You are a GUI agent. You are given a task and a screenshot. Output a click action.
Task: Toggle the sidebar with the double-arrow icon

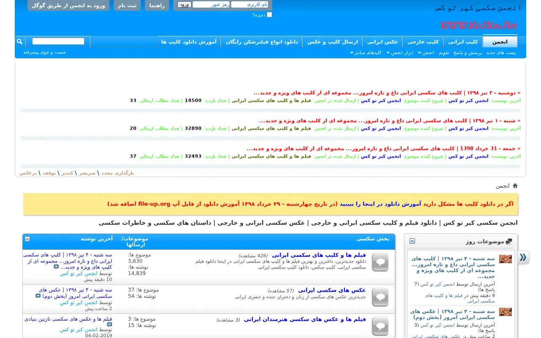tap(523, 257)
